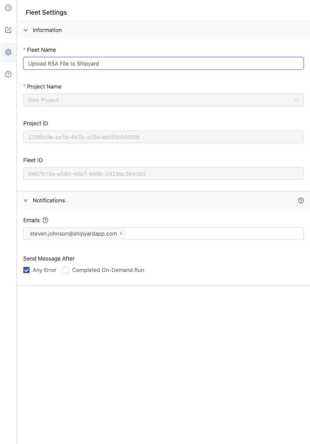Open the Project Name dropdown arrow

297,100
